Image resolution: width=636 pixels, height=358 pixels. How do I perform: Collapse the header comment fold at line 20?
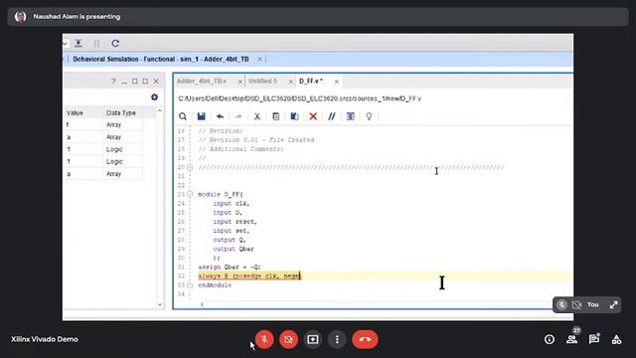pos(190,167)
